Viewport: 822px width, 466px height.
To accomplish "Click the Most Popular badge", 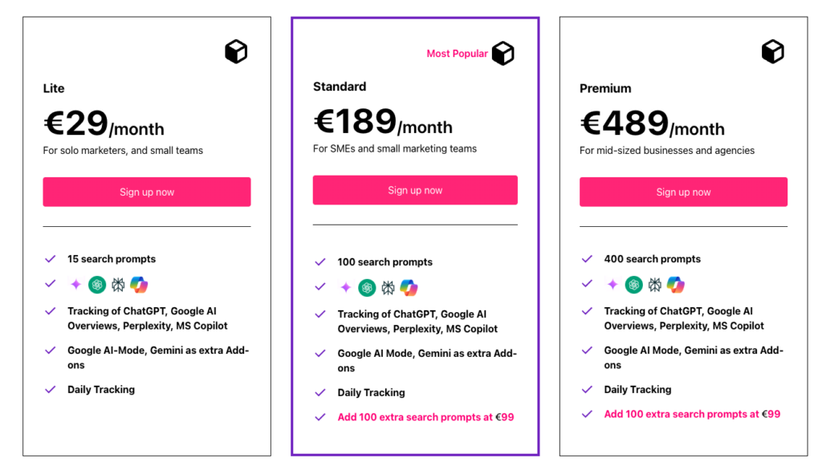I will coord(457,54).
